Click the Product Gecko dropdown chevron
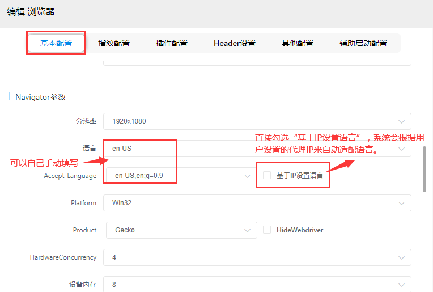The image size is (433, 292). [247, 230]
